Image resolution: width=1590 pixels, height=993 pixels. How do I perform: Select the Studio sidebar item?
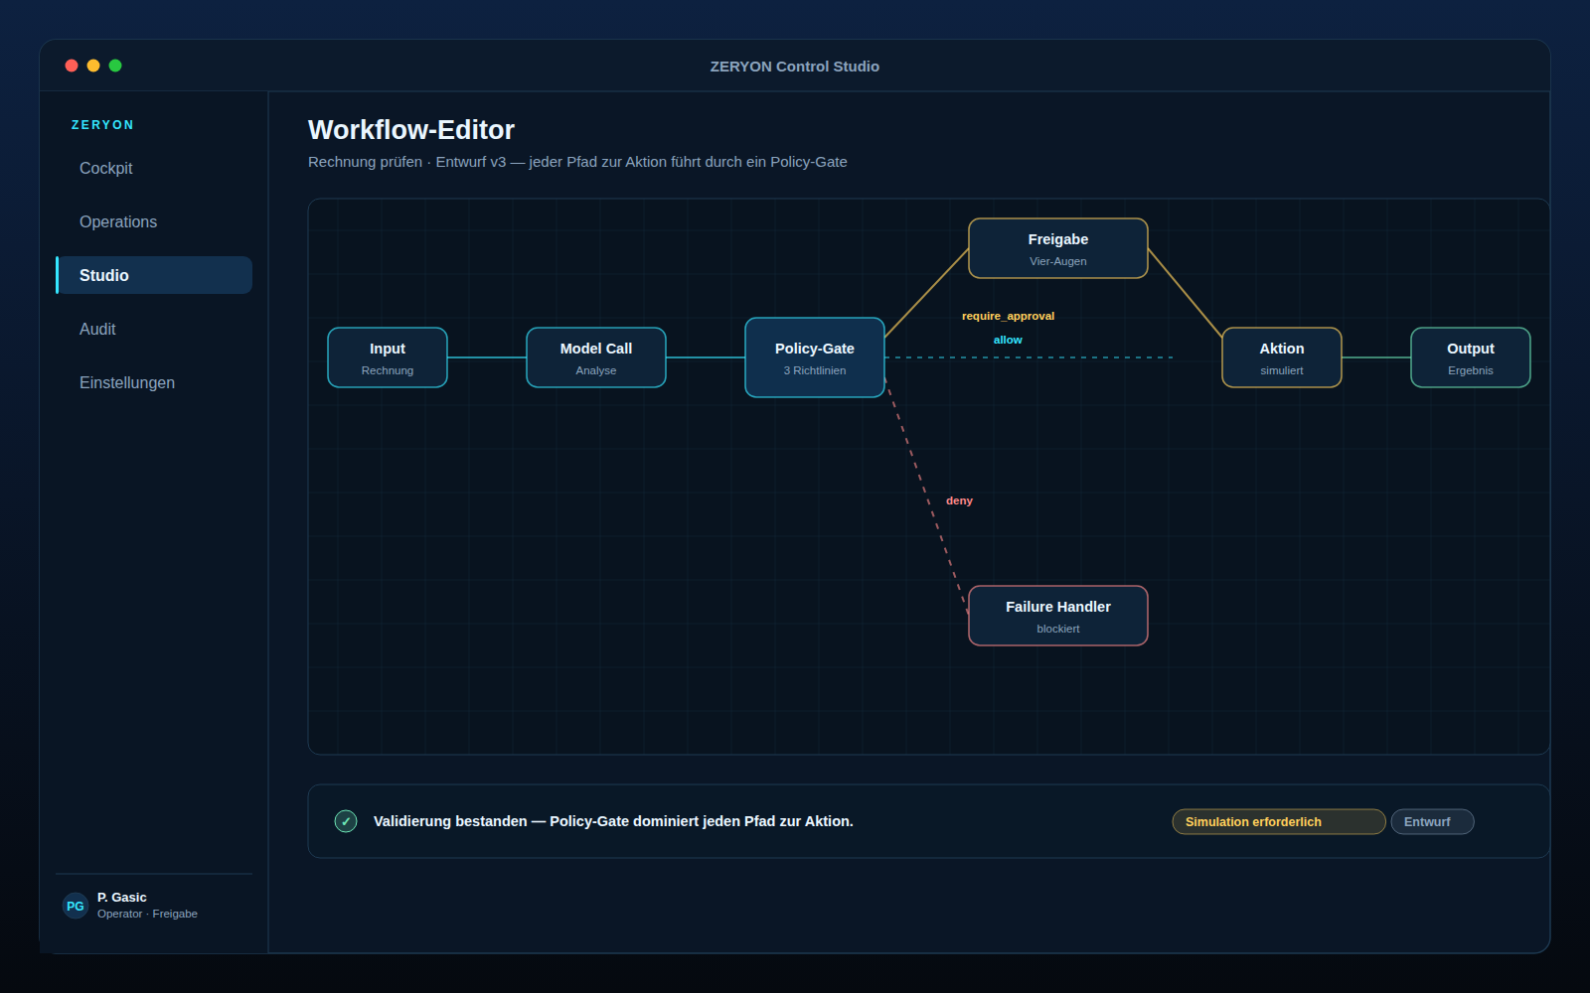[154, 275]
